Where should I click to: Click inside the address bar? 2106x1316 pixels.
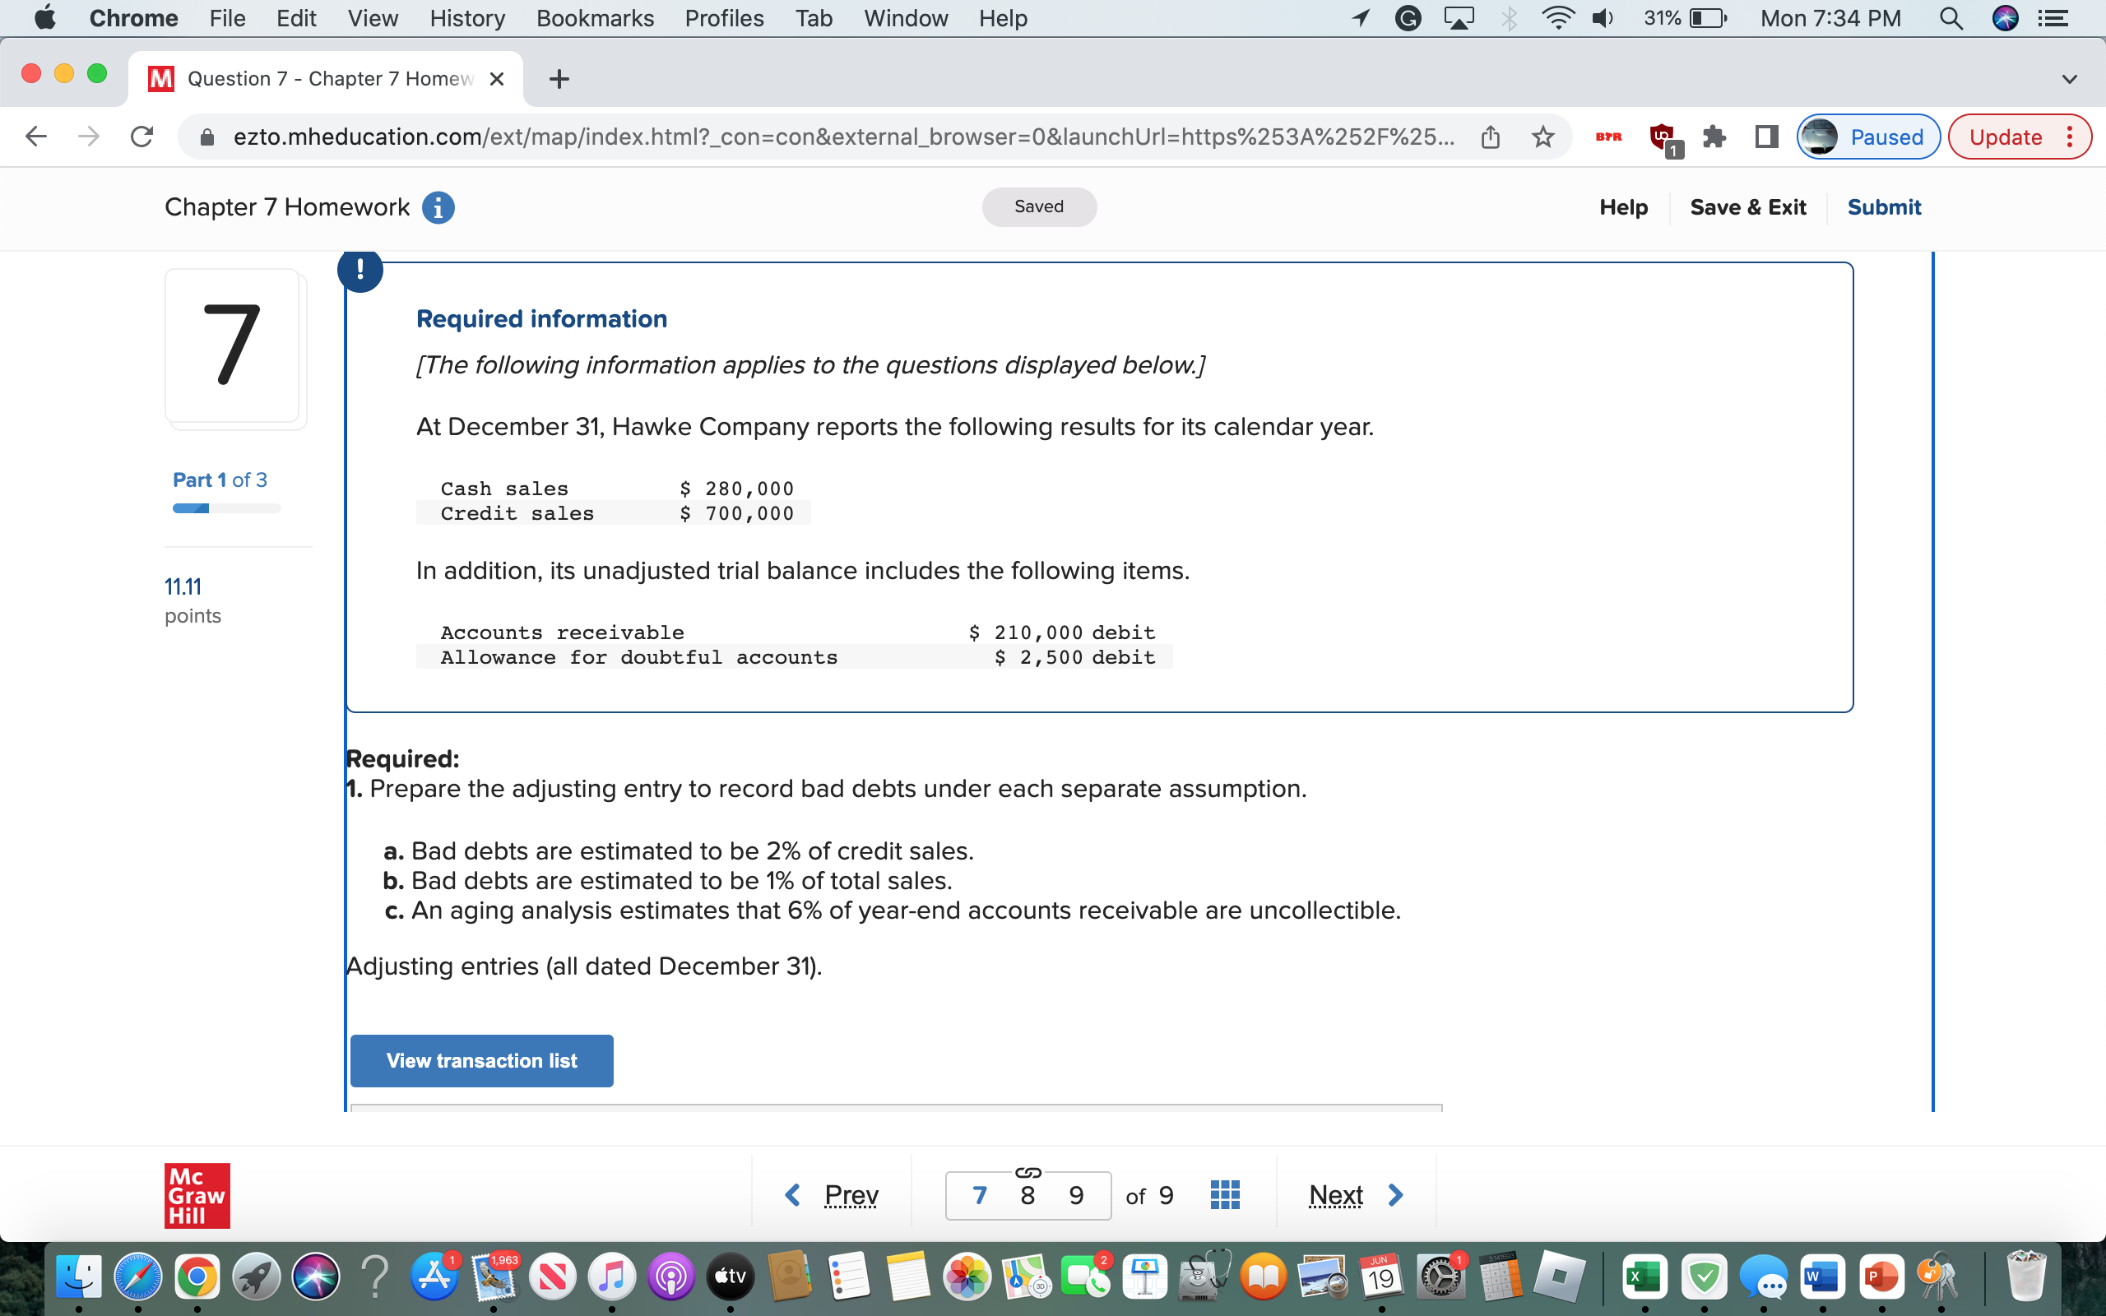click(783, 136)
